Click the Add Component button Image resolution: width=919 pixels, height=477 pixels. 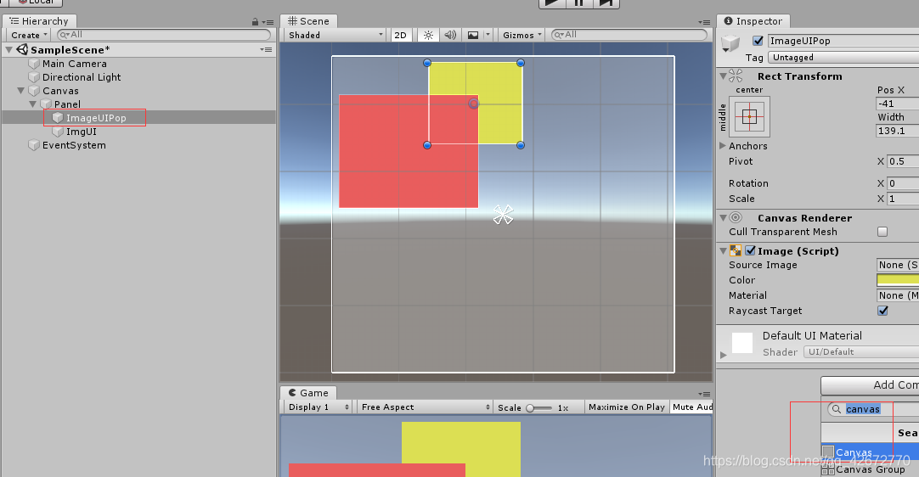[x=870, y=385]
